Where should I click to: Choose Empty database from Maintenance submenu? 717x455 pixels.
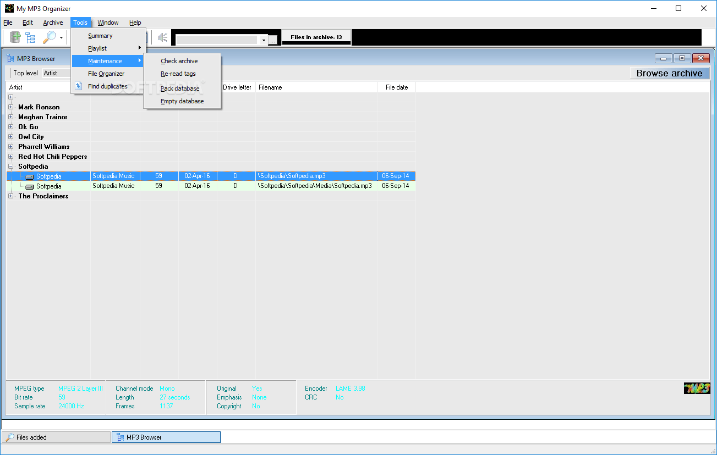coord(182,101)
